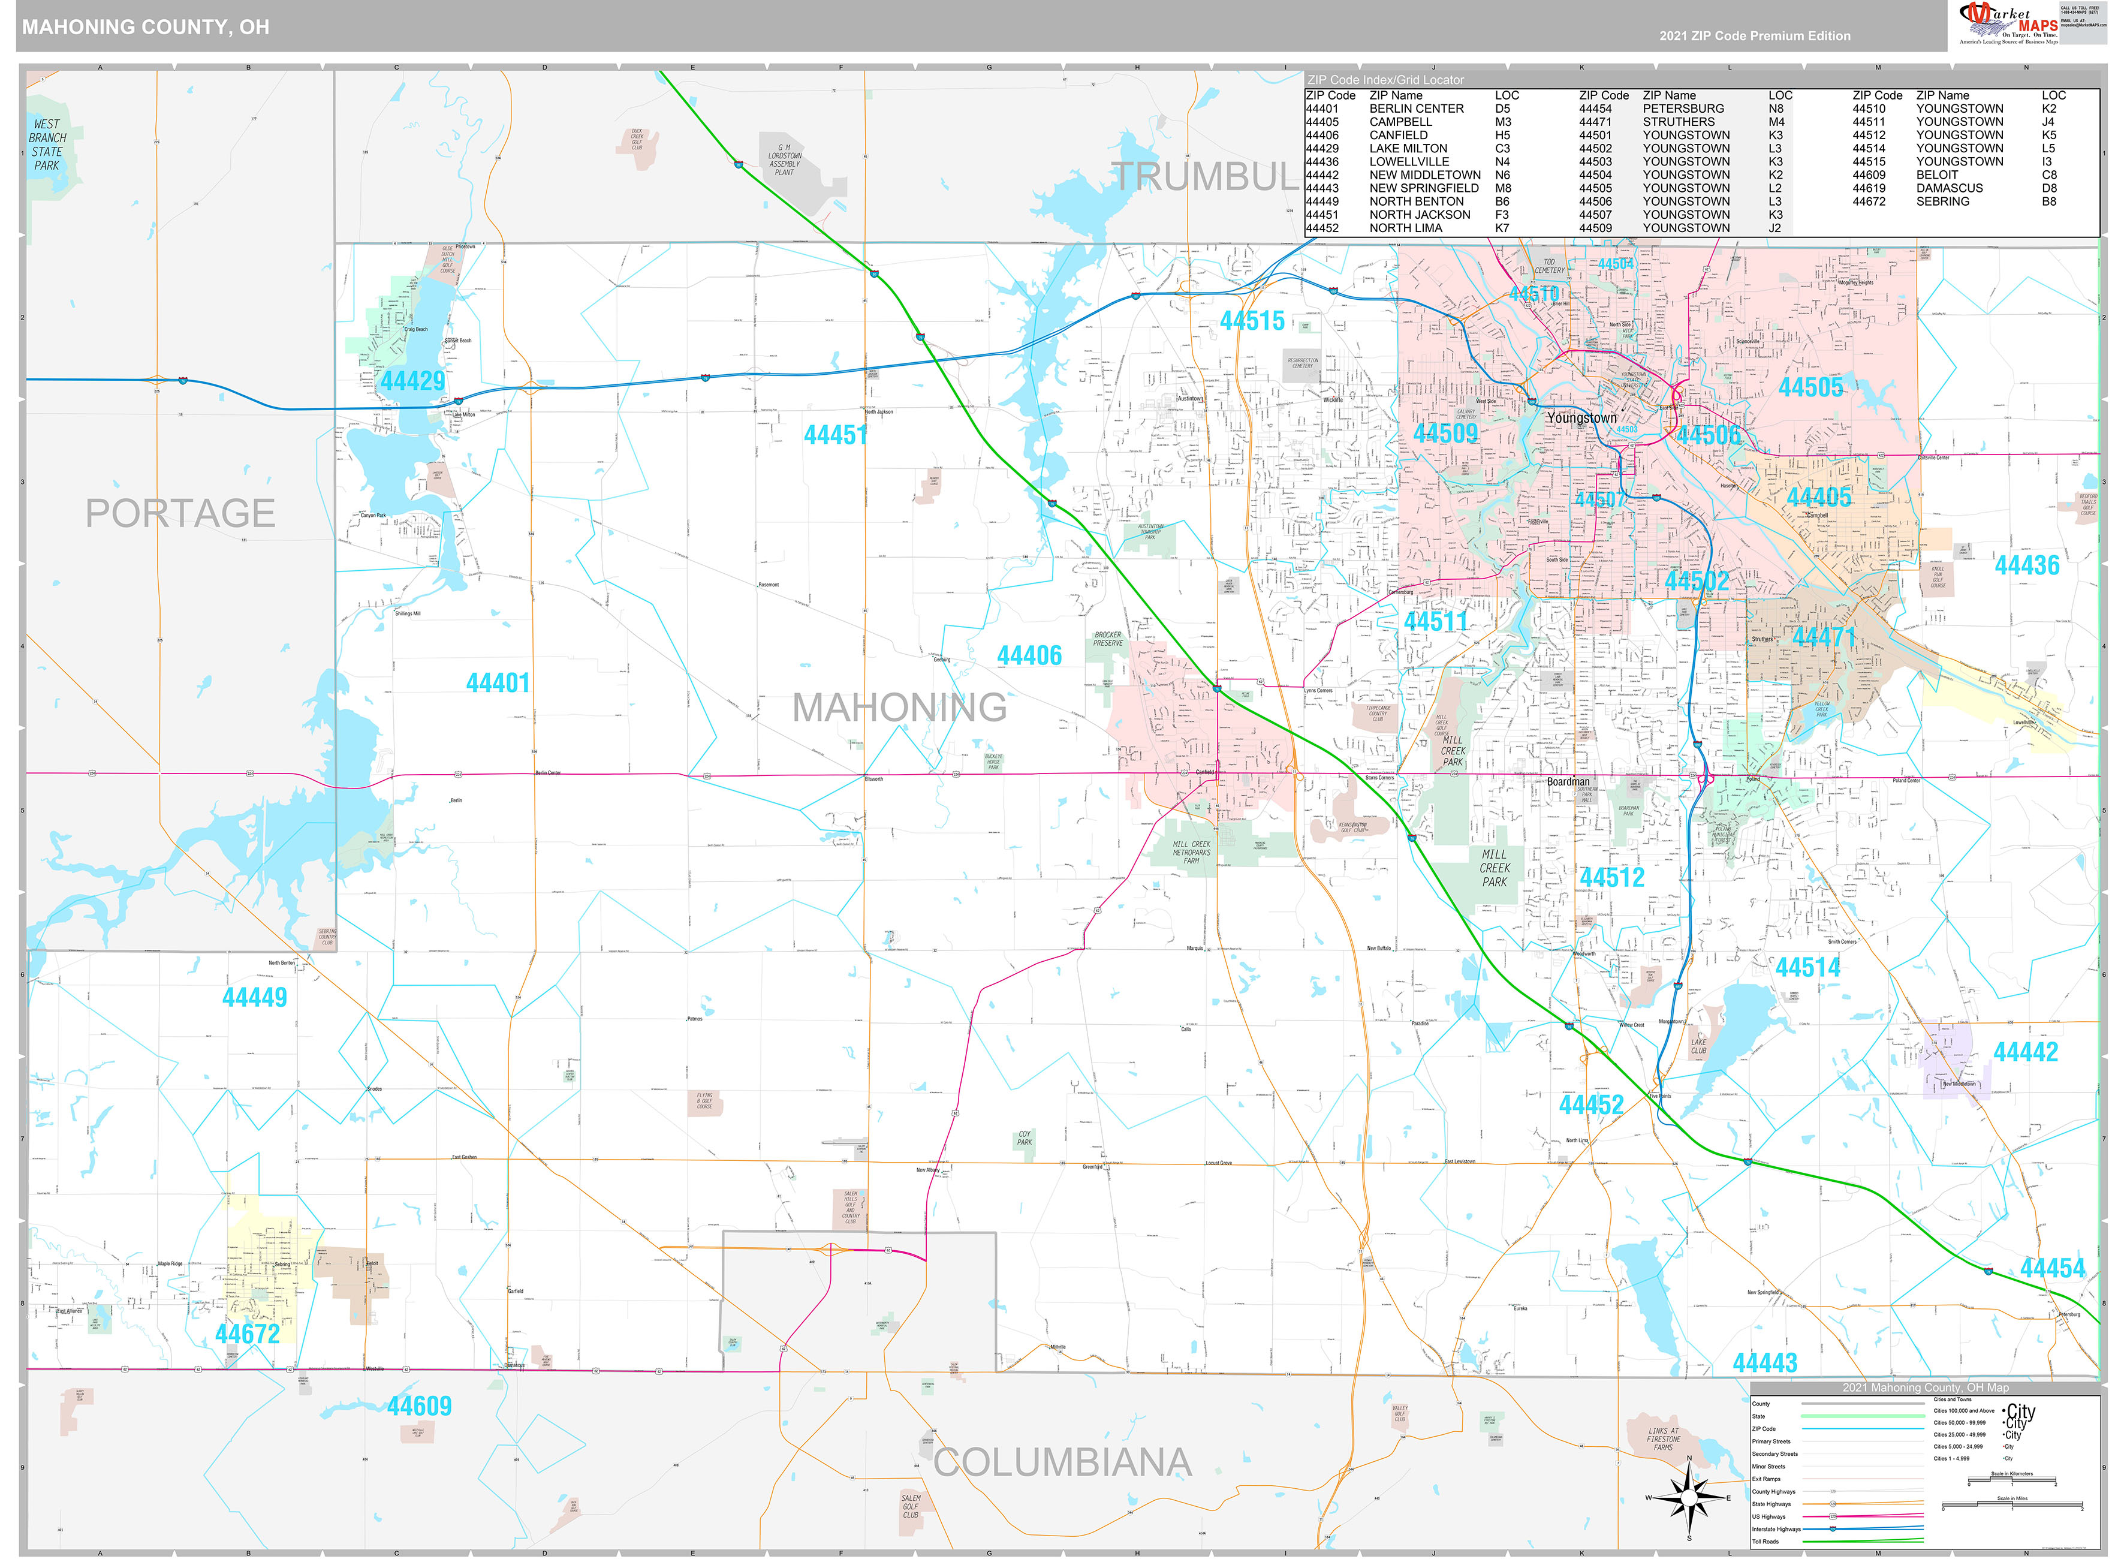Click the 44505 ZIP label on the map
2118x1559 pixels.
pos(1810,387)
